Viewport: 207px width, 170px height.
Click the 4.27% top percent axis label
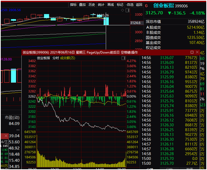tap(131, 61)
